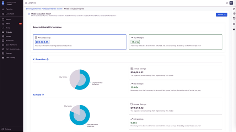
Task: Open Electrolyte Powder Perfect Centerline Model breadcrumb
Action: coord(44,9)
